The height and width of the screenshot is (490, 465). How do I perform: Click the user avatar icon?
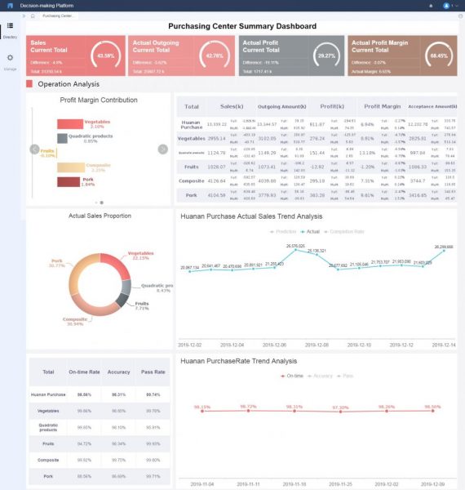point(446,6)
